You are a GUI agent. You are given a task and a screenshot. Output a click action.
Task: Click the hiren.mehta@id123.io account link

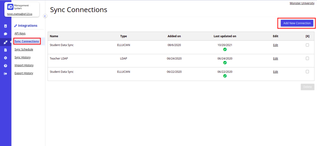tap(20, 14)
